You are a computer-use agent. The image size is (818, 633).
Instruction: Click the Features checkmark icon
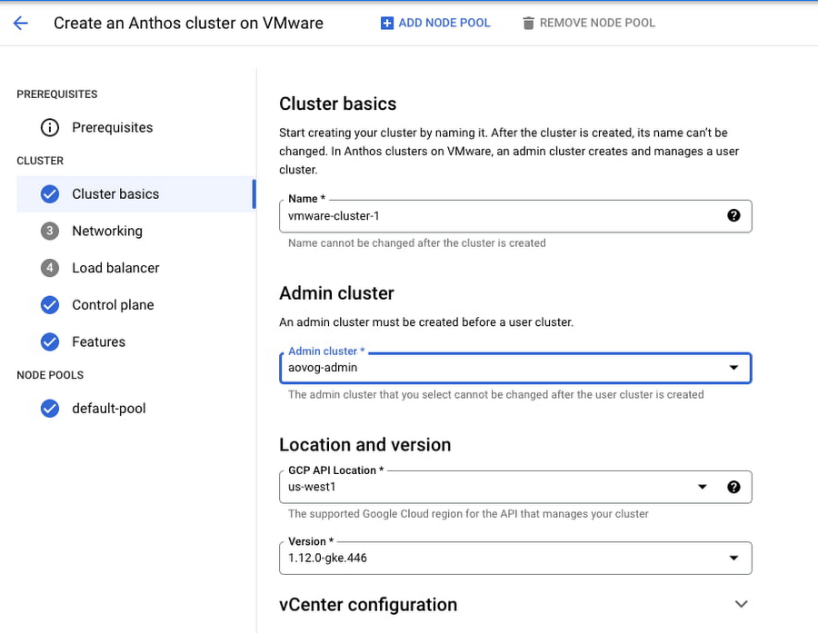click(x=50, y=342)
